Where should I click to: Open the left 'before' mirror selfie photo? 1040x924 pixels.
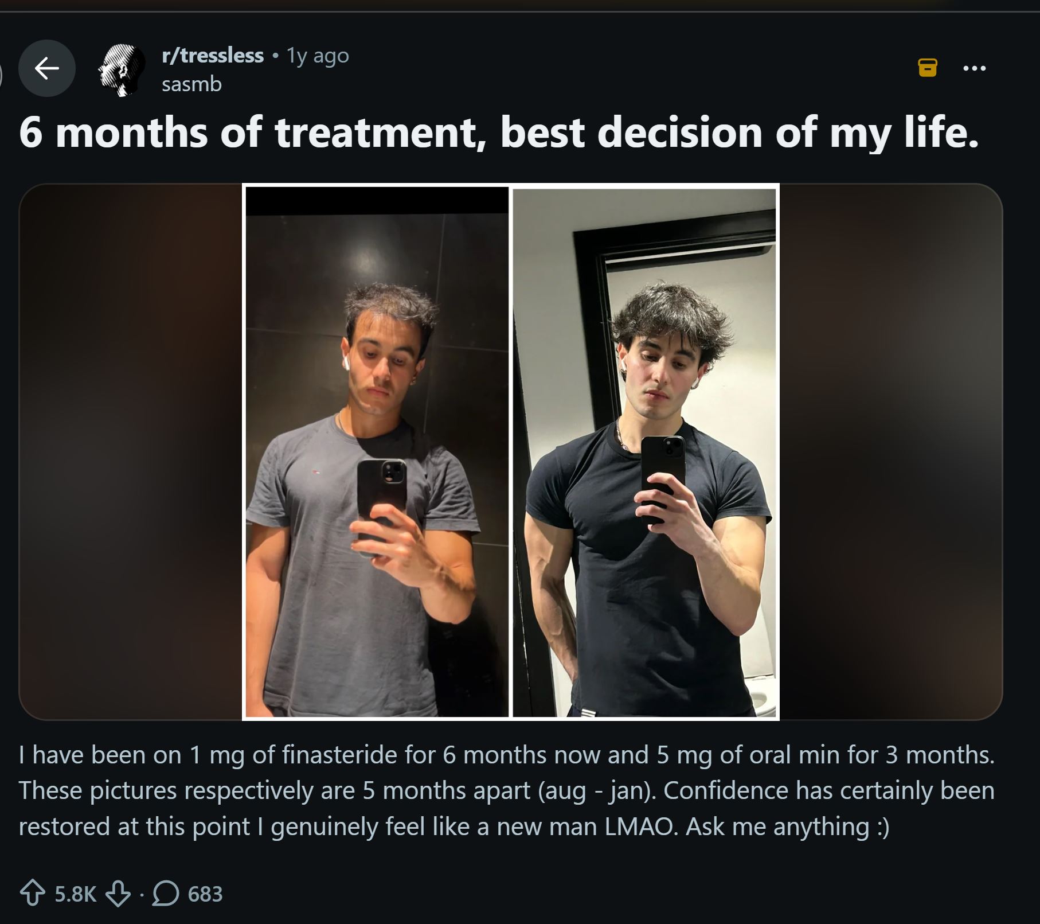tap(377, 452)
